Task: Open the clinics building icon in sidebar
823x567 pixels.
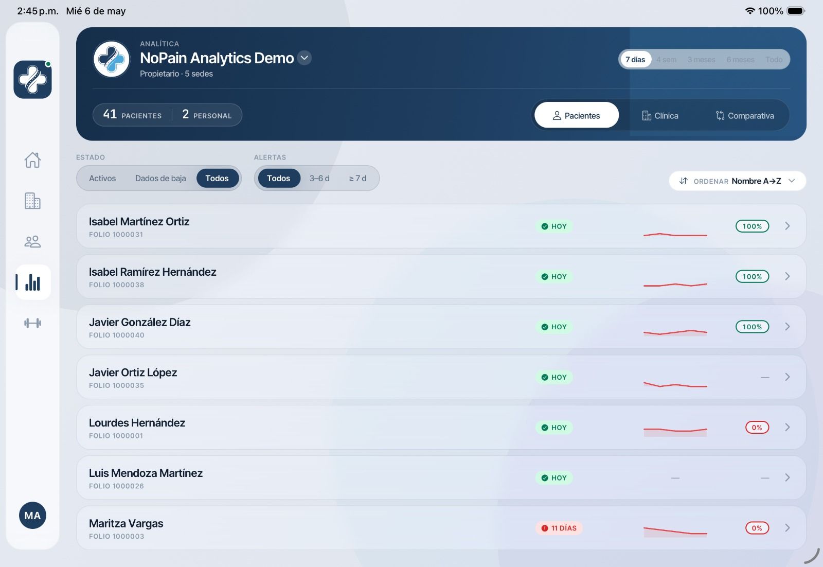Action: [x=32, y=201]
